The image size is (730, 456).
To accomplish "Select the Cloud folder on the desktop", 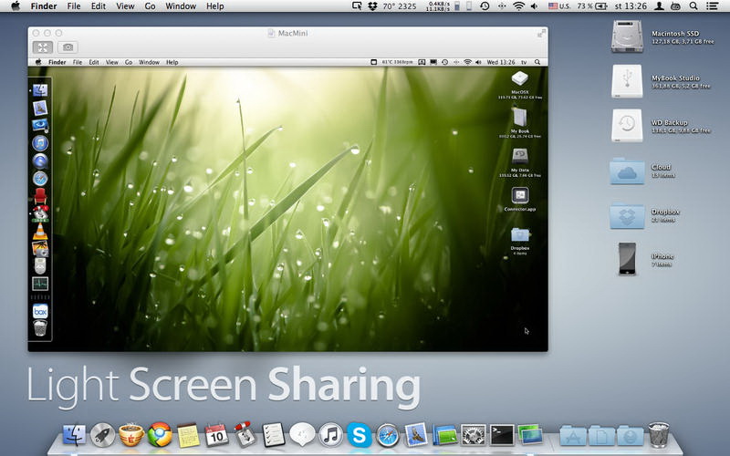I will [x=627, y=170].
